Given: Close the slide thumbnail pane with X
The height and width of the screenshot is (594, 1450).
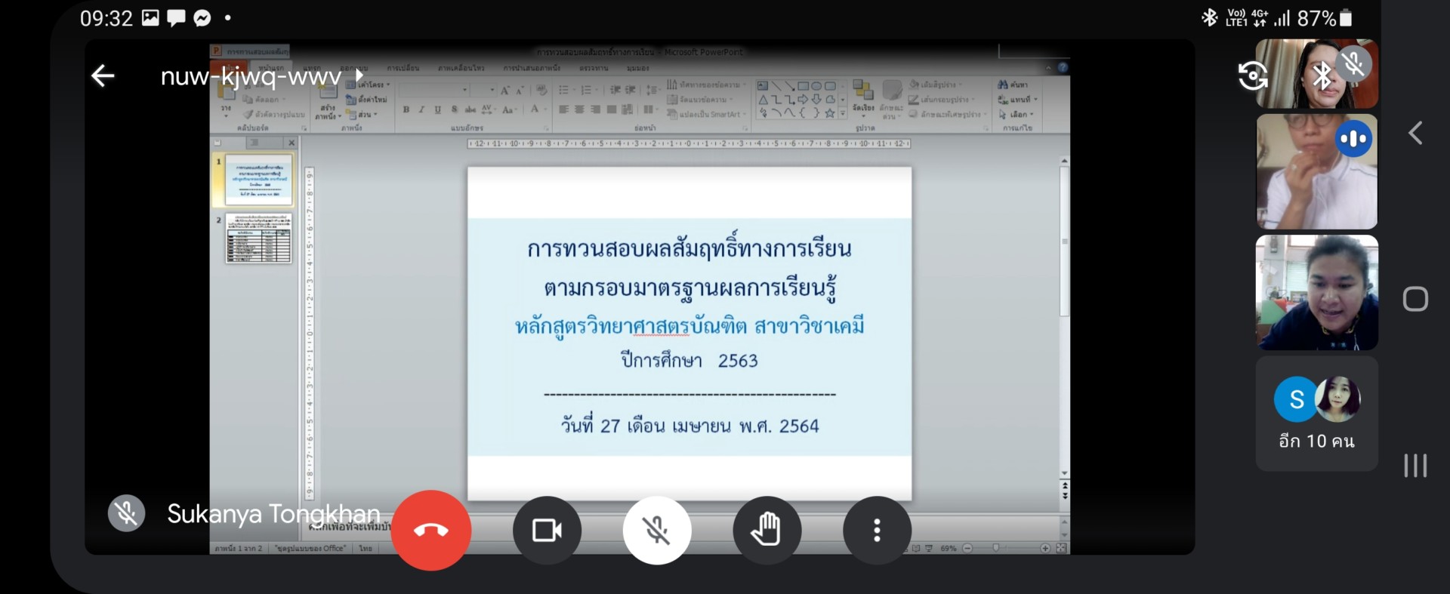Looking at the screenshot, I should click(x=292, y=143).
